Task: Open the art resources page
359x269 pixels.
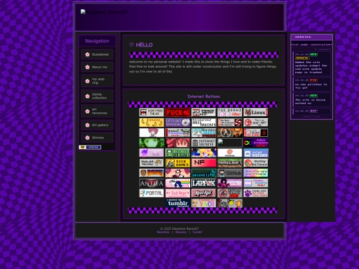Action: pos(97,111)
